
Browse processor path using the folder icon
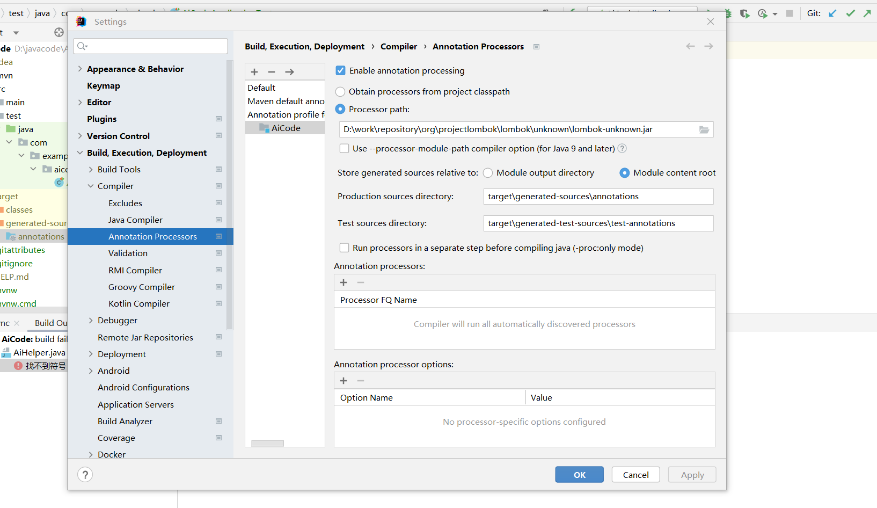point(704,129)
